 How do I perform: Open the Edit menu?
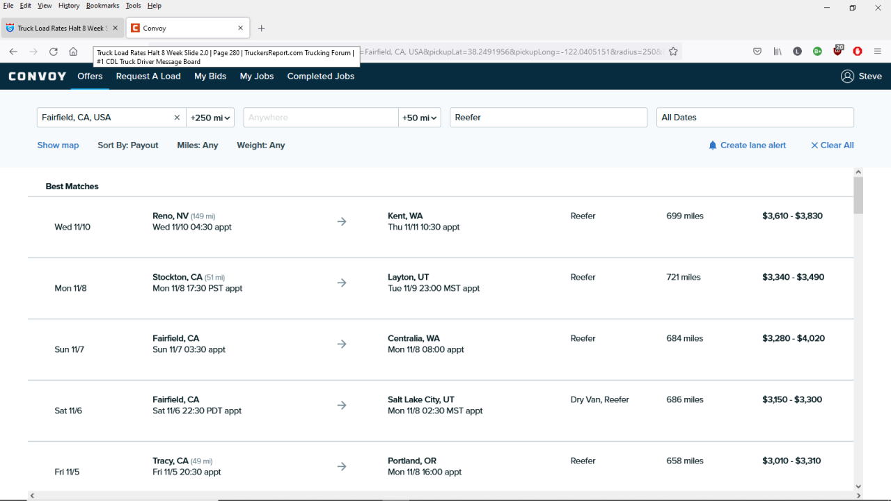point(25,6)
